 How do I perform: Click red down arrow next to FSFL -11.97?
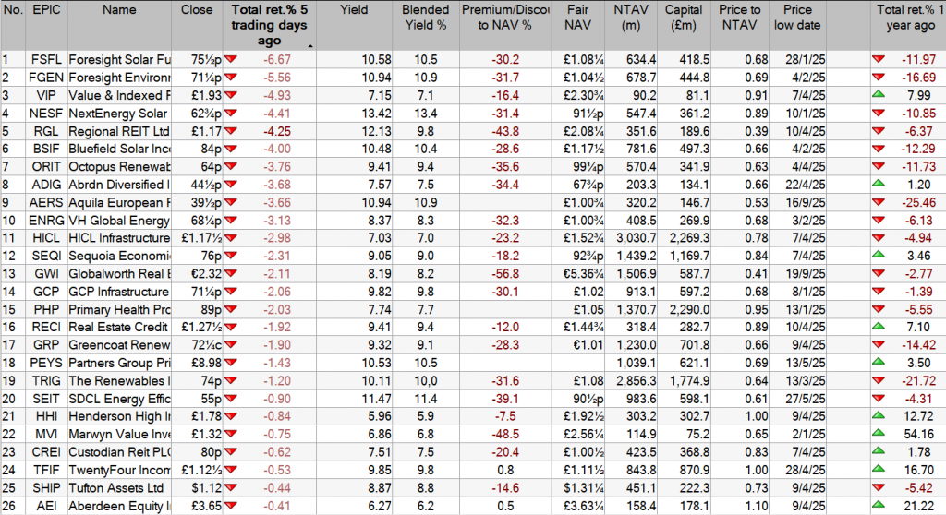[879, 59]
